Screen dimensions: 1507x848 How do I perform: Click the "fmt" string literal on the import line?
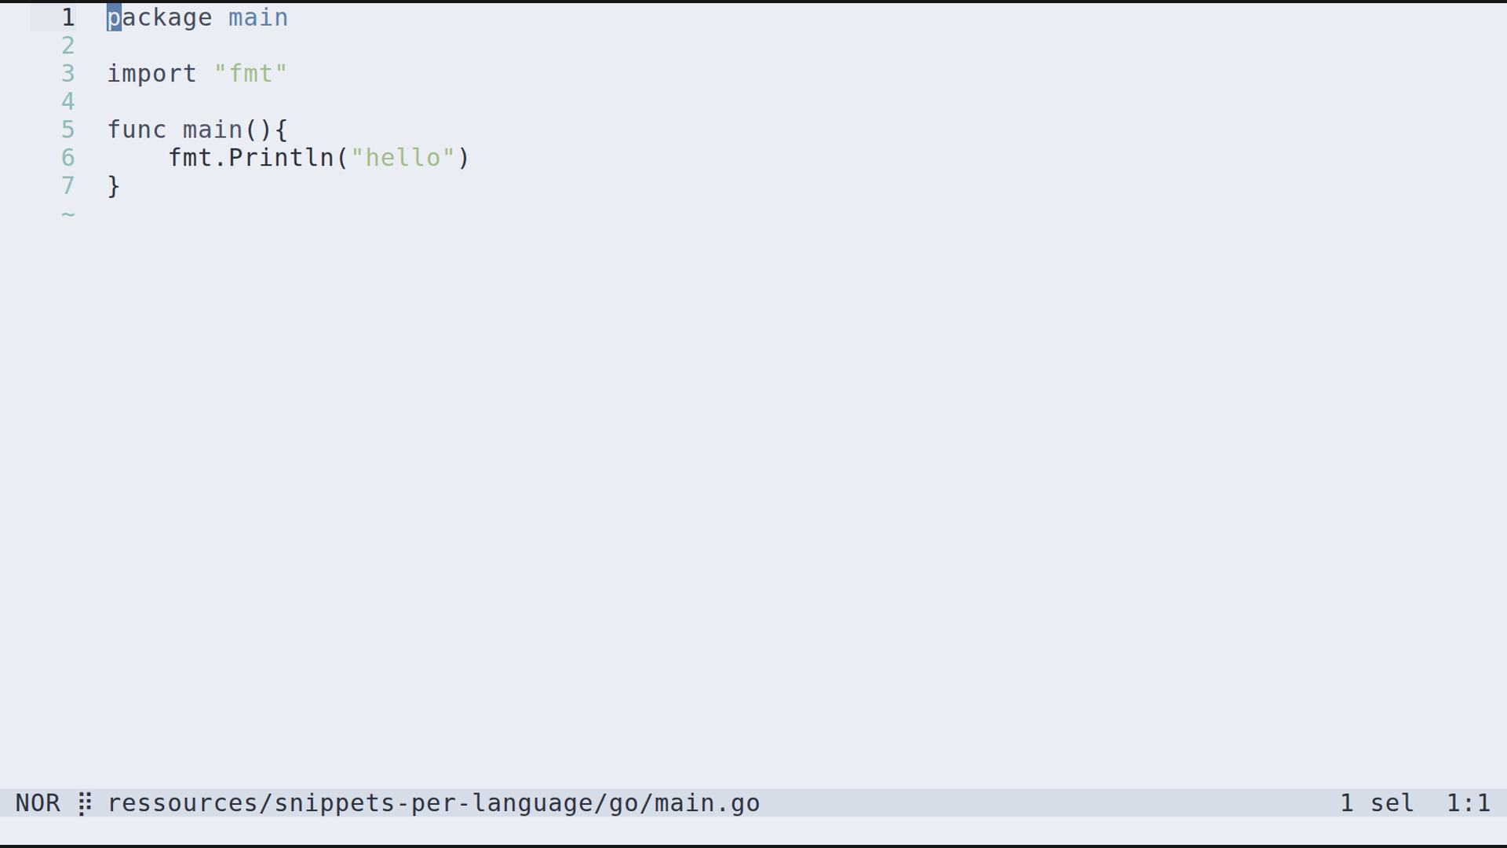250,74
